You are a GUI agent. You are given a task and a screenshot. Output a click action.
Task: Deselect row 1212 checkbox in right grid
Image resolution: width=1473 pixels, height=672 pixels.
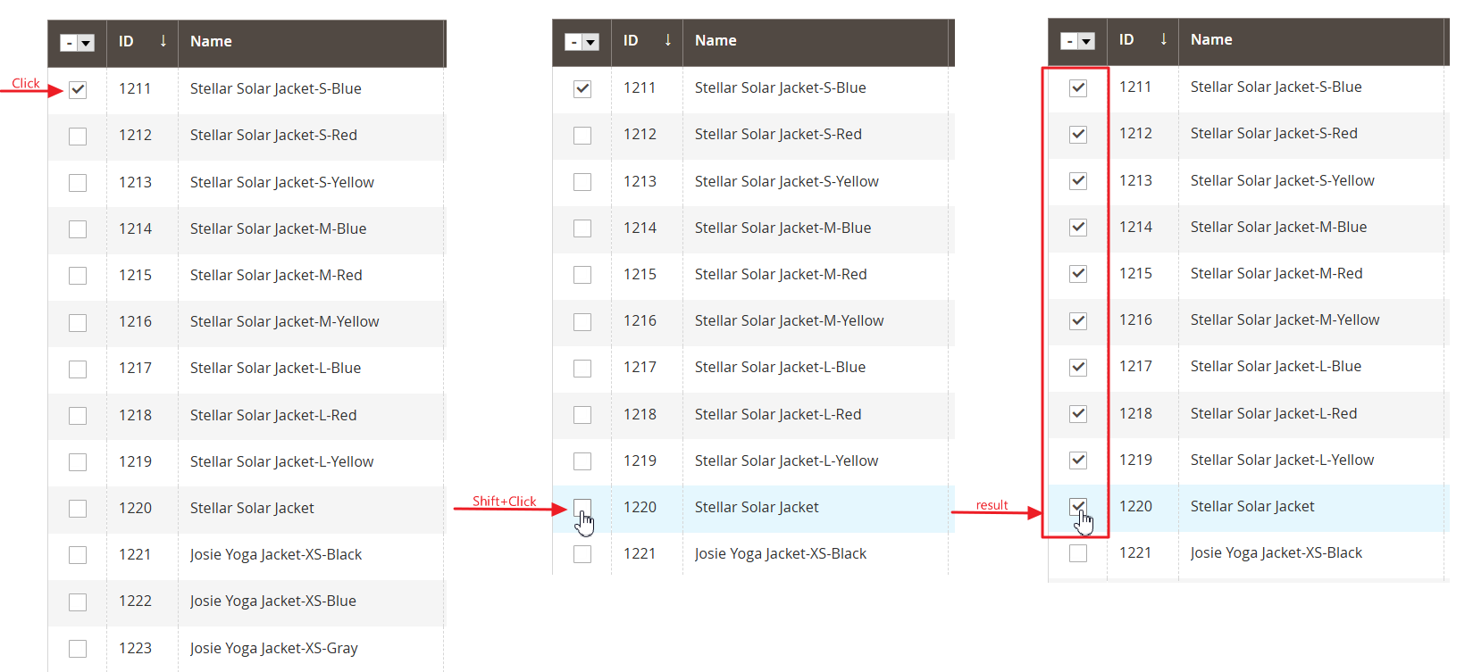click(x=1078, y=134)
